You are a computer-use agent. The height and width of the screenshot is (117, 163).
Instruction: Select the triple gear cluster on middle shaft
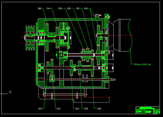[87, 55]
